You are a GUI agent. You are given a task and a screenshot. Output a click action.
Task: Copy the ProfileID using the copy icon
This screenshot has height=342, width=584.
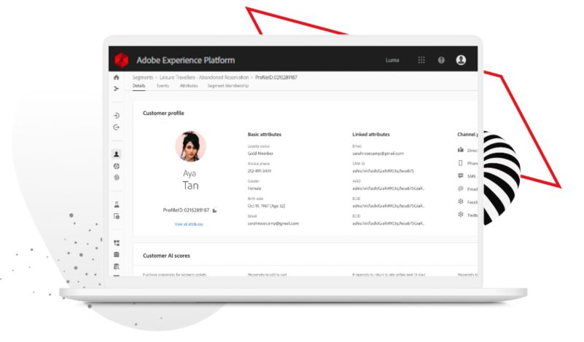(x=214, y=211)
